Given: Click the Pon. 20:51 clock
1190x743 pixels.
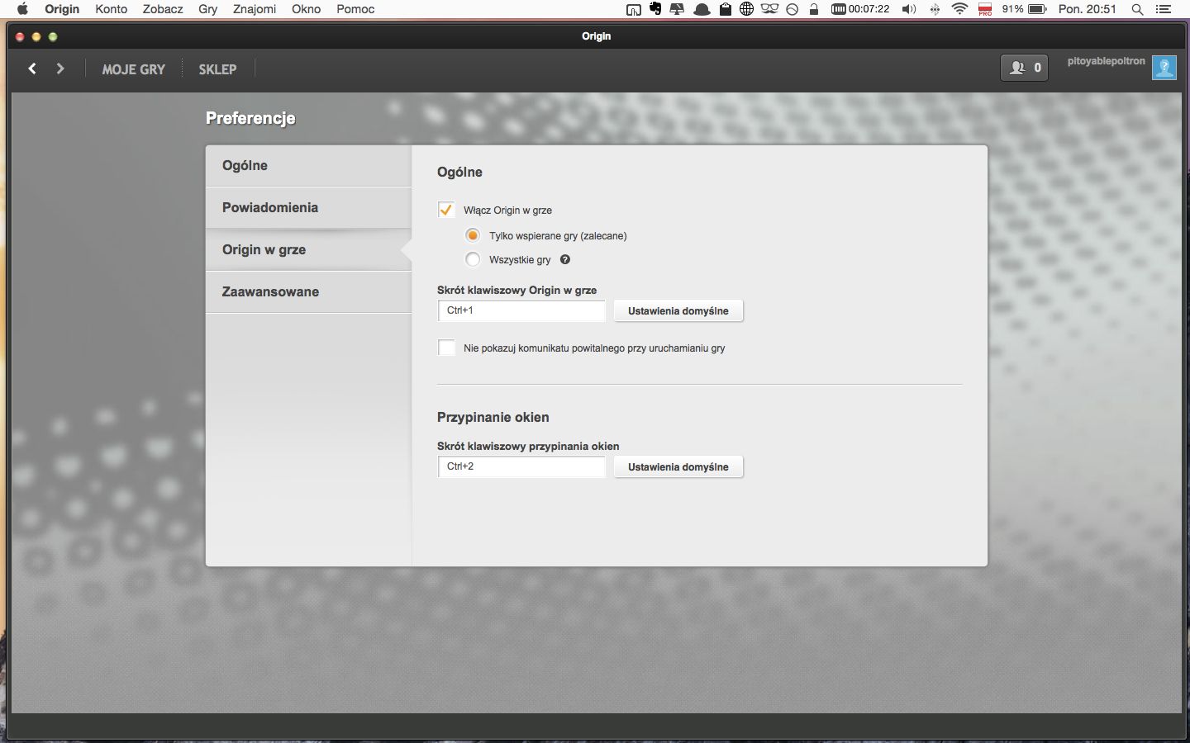Looking at the screenshot, I should coord(1088,9).
